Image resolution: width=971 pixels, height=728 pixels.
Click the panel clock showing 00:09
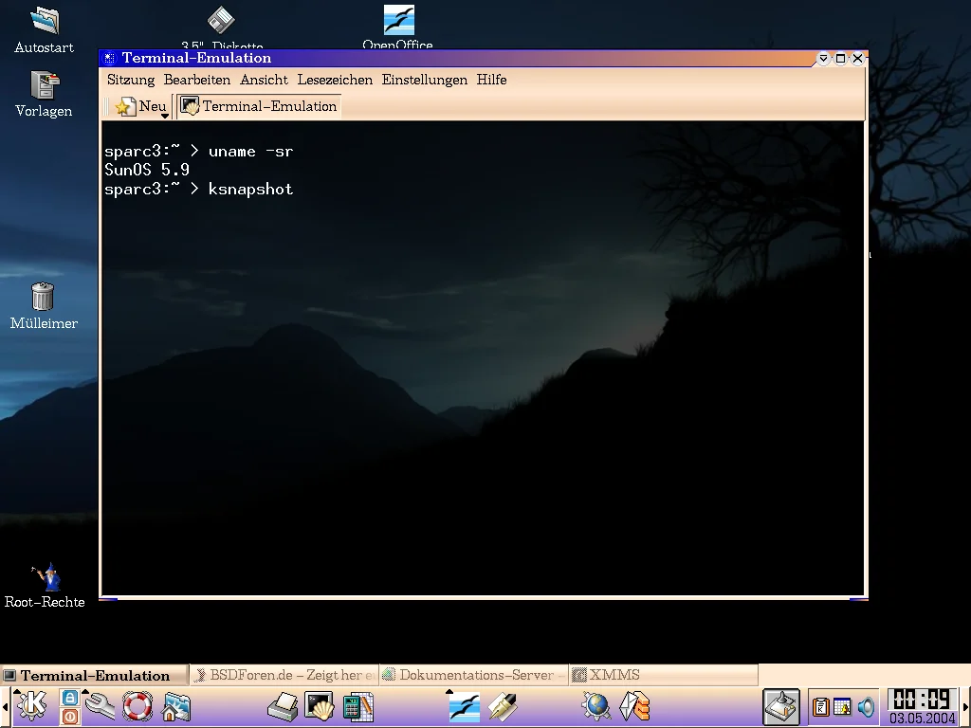[922, 700]
